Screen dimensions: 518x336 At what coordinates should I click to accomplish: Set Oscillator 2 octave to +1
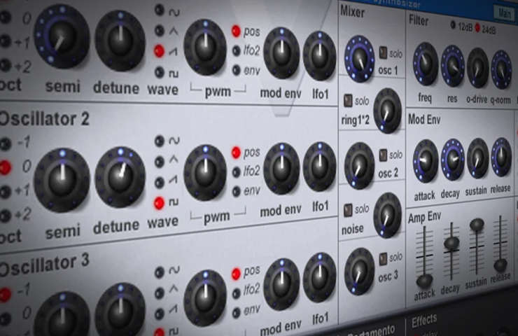pyautogui.click(x=5, y=192)
